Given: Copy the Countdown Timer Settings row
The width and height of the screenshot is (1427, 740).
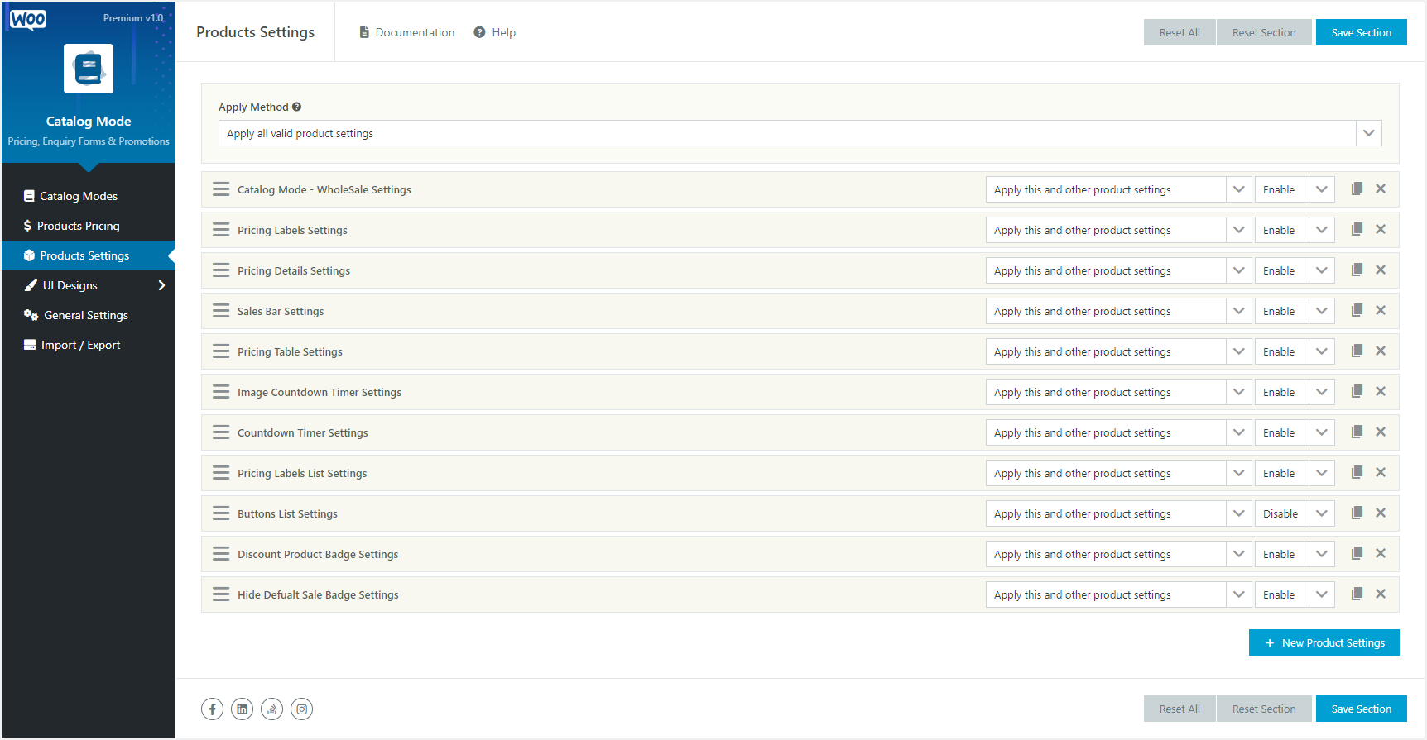Looking at the screenshot, I should pos(1357,432).
